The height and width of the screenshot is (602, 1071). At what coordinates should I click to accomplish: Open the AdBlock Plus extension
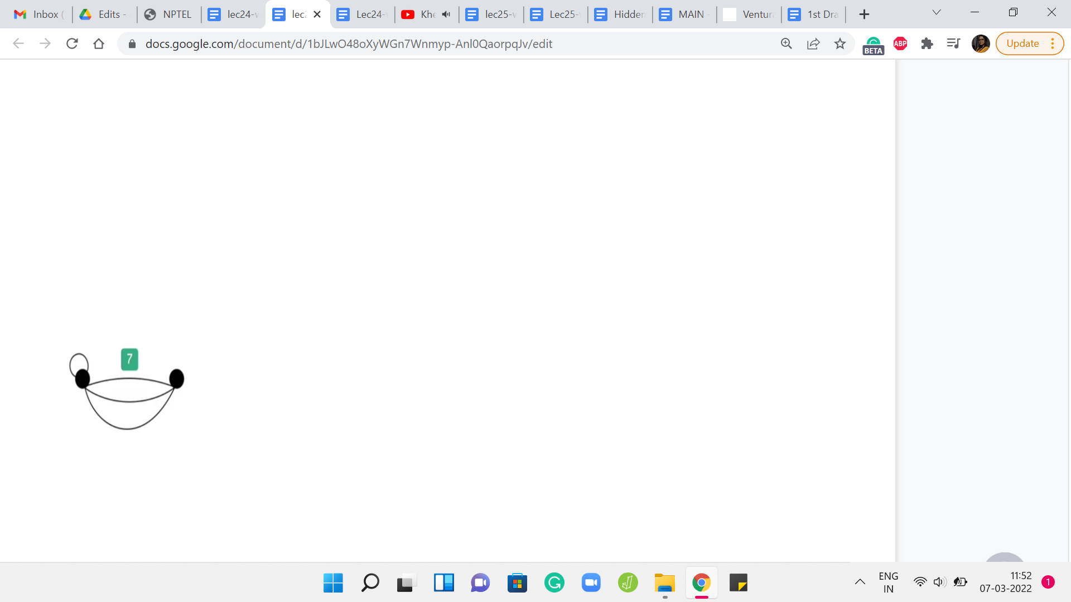[900, 43]
